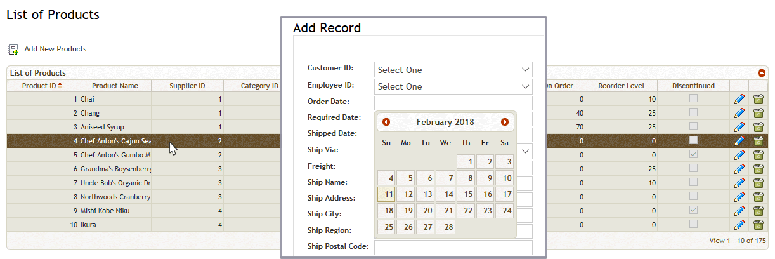Click the Add New Products icon
775x259 pixels.
point(13,49)
